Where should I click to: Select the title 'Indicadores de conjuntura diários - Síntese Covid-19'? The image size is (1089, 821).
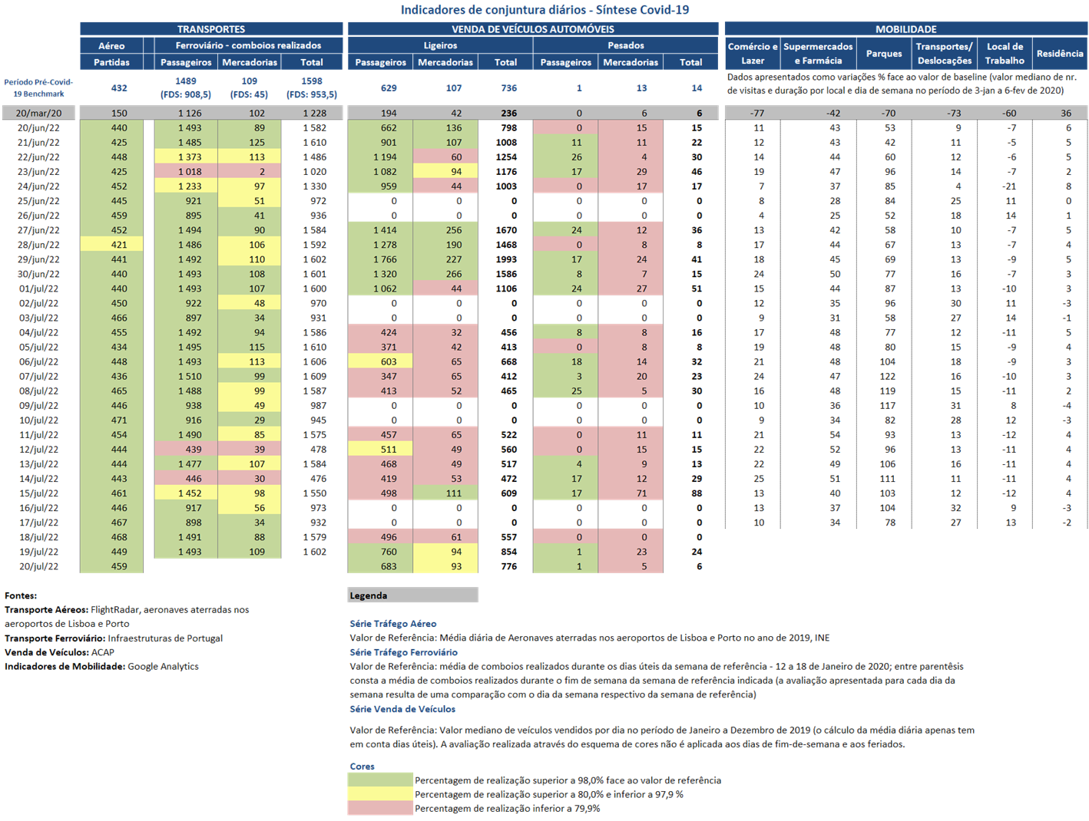coord(544,10)
